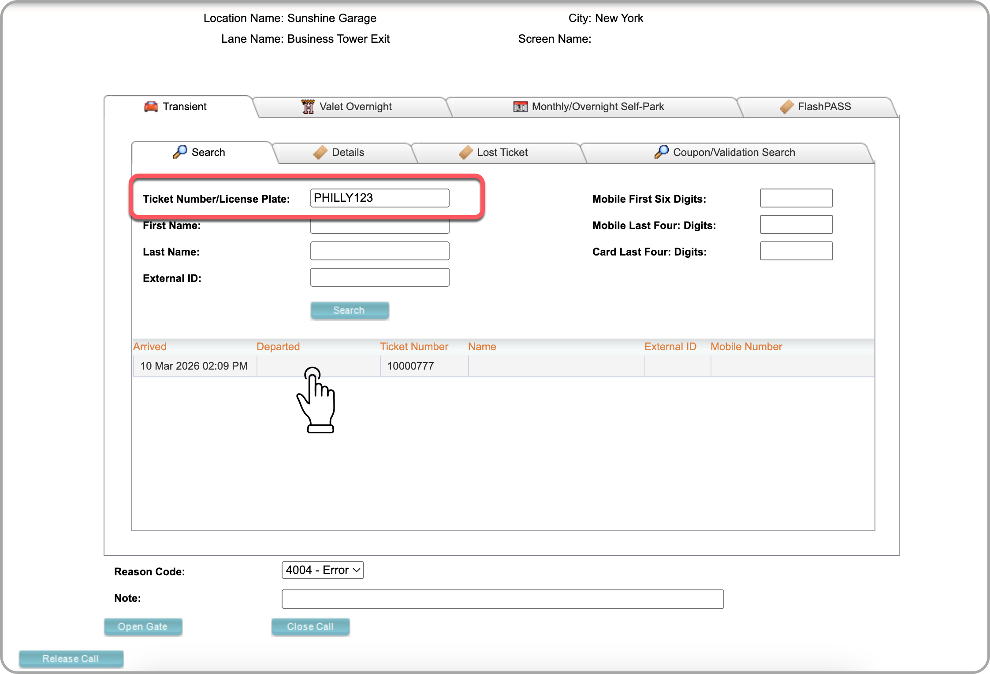Click the Monthly/Overnight Self-Park garage icon

pyautogui.click(x=520, y=107)
